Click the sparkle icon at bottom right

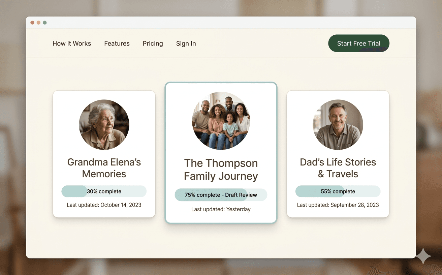(x=423, y=256)
